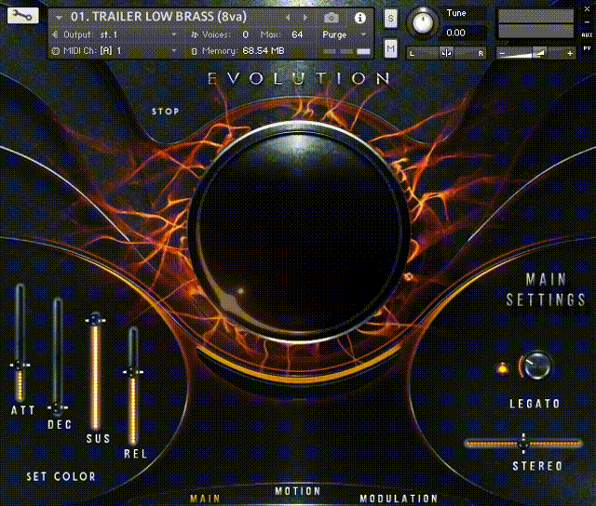
Task: Toggle the AUX sends view
Action: coord(587,35)
